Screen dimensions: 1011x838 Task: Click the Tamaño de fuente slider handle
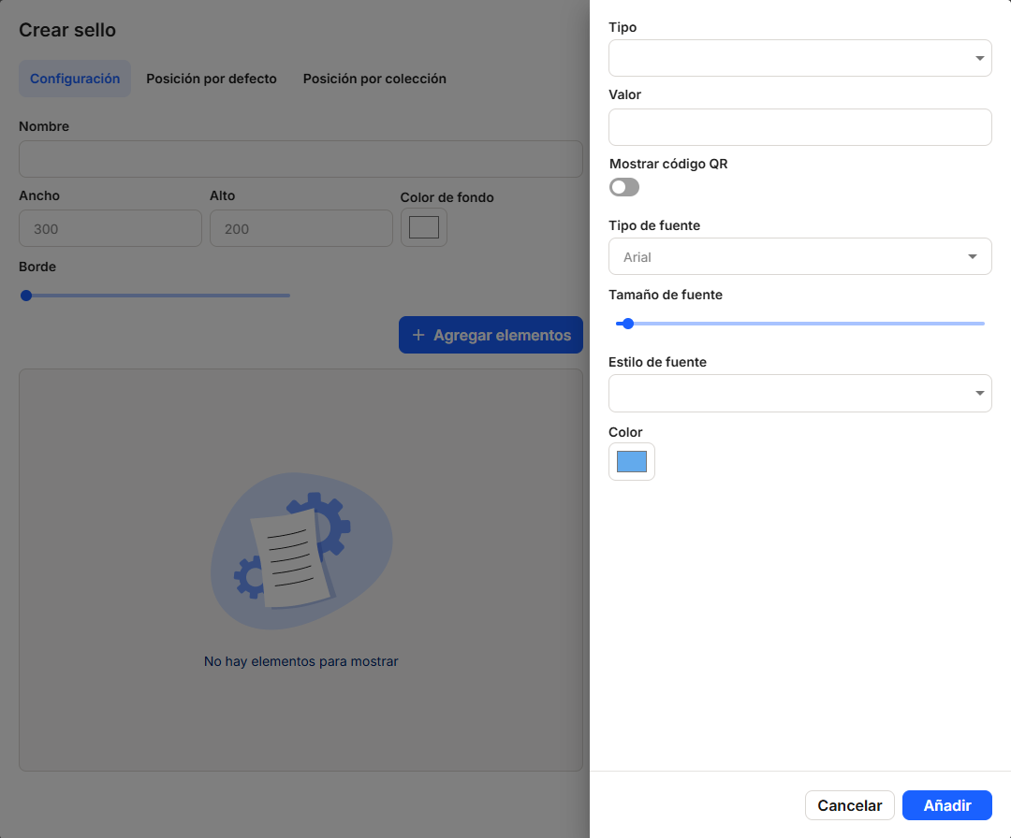click(x=628, y=324)
